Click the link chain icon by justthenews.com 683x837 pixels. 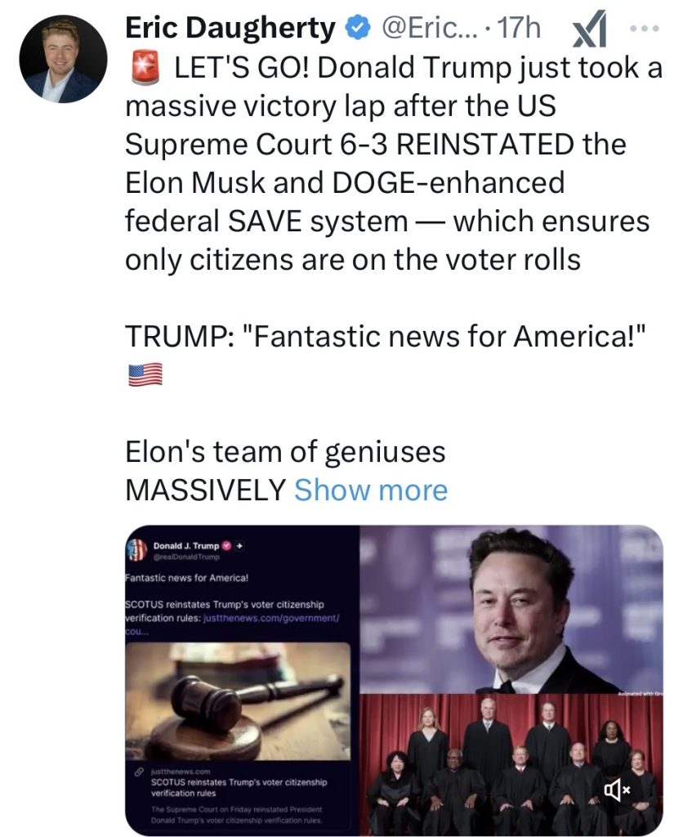138,772
